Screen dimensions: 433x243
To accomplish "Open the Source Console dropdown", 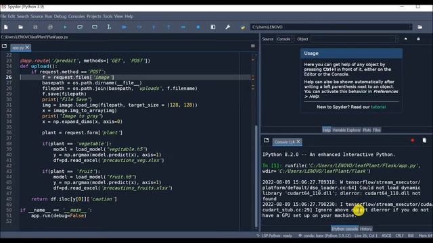I will pos(286,39).
